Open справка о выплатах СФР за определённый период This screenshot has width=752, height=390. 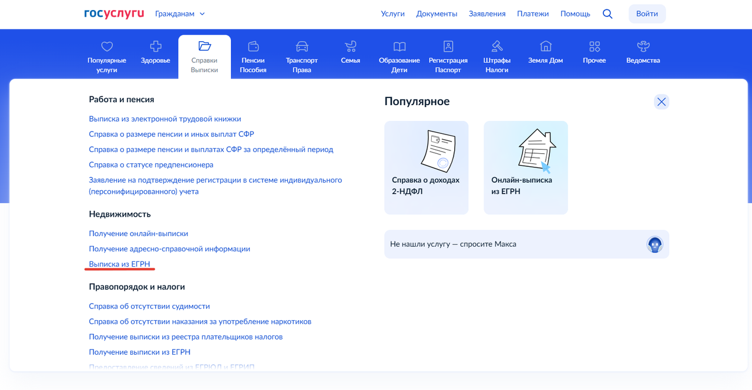pyautogui.click(x=211, y=149)
